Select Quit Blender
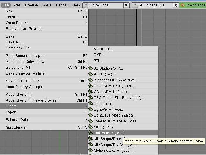The image size is (206, 155). [44, 127]
